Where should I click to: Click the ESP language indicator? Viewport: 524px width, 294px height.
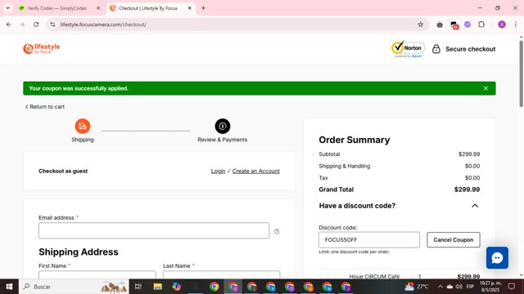pyautogui.click(x=470, y=287)
